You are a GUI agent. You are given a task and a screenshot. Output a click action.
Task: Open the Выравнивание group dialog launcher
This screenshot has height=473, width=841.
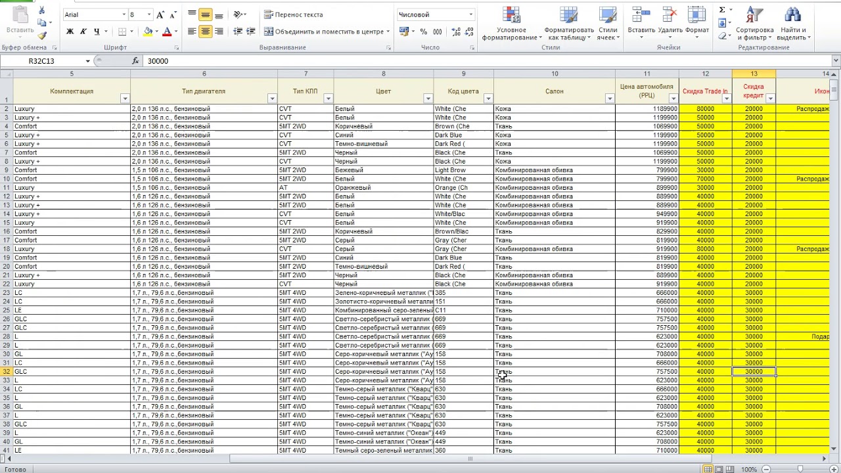coord(389,48)
